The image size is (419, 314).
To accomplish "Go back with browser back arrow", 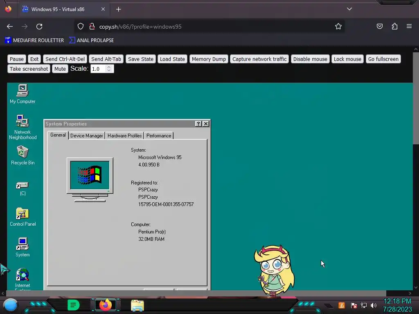I will 10,27.
